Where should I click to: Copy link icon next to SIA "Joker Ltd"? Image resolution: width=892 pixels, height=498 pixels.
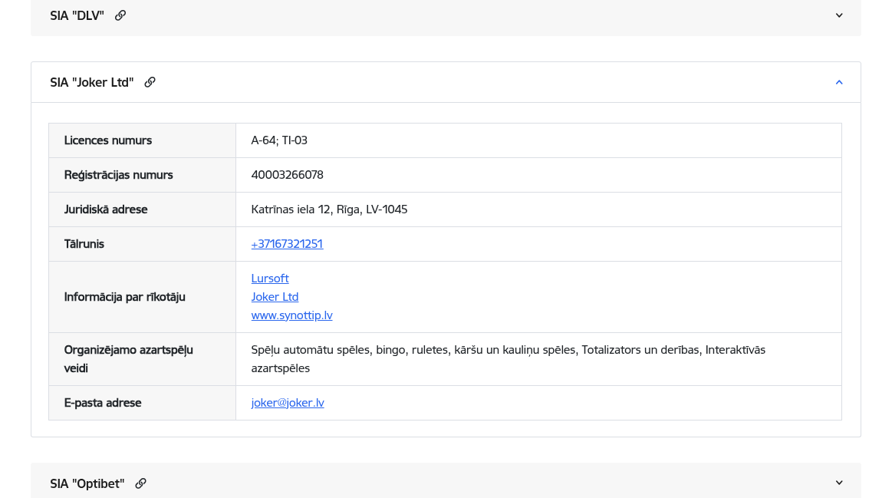coord(150,82)
